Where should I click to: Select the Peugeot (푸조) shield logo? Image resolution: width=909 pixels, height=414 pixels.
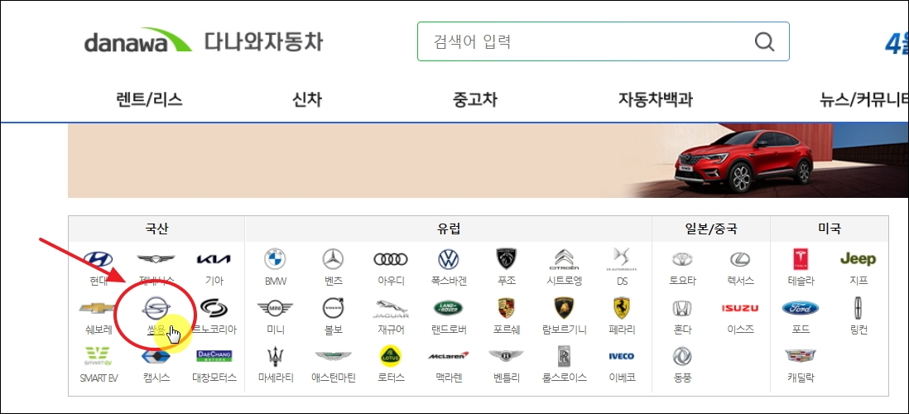(506, 259)
